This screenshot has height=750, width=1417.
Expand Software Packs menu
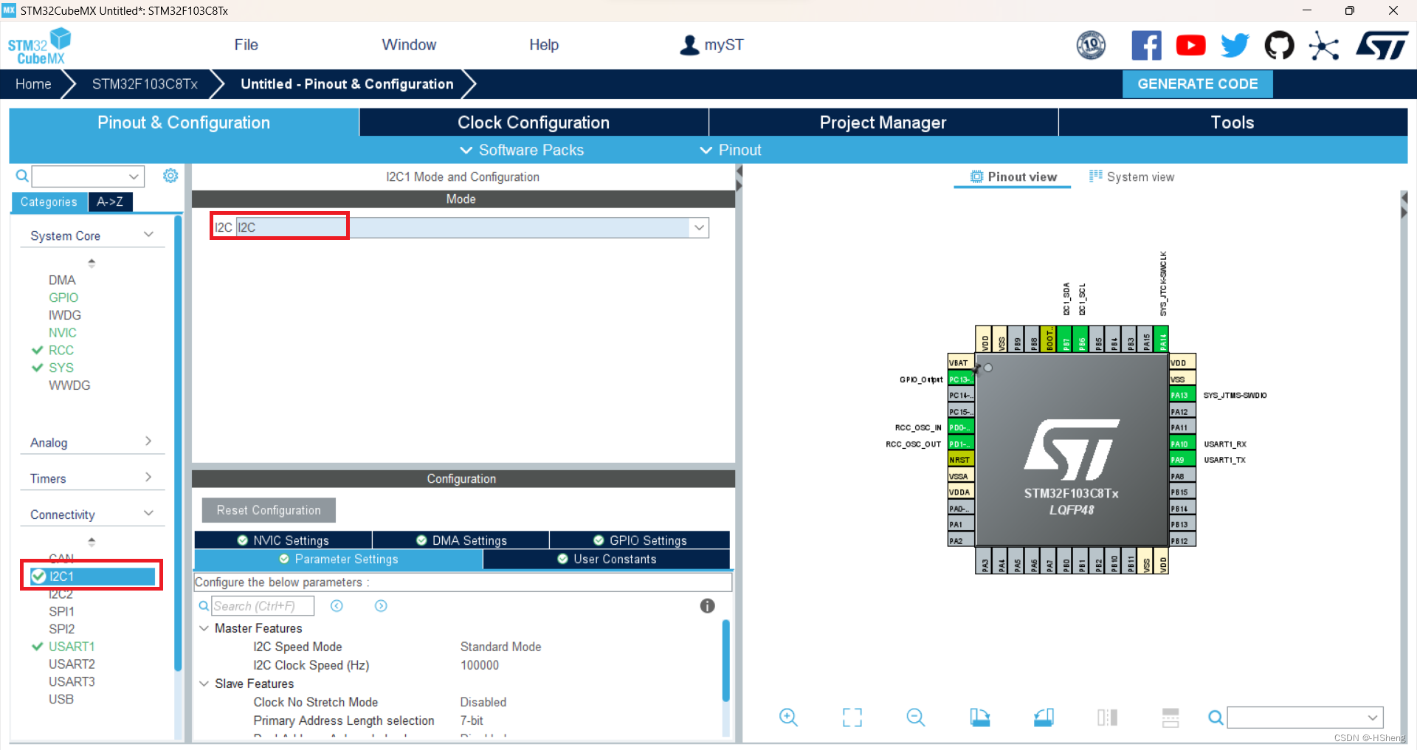click(522, 150)
